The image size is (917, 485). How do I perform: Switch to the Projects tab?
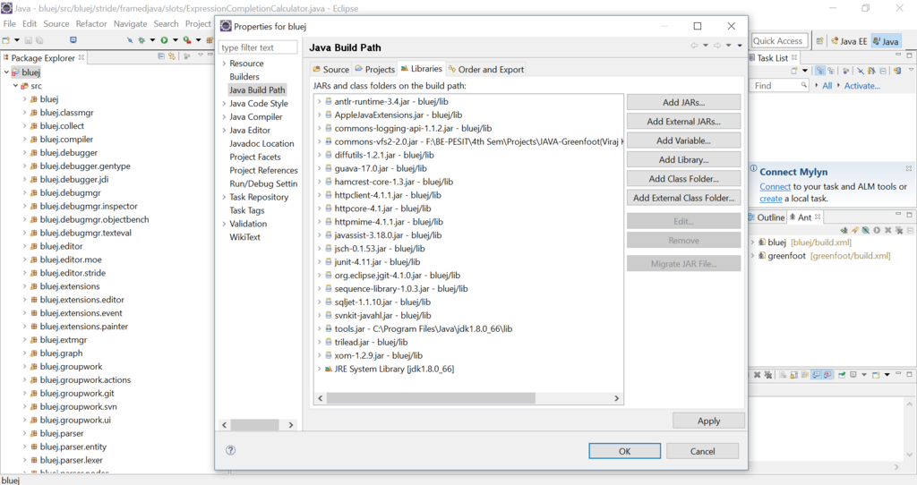coord(375,69)
